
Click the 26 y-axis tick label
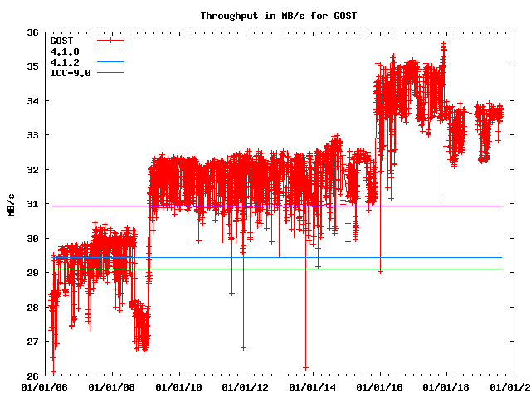[x=32, y=376]
